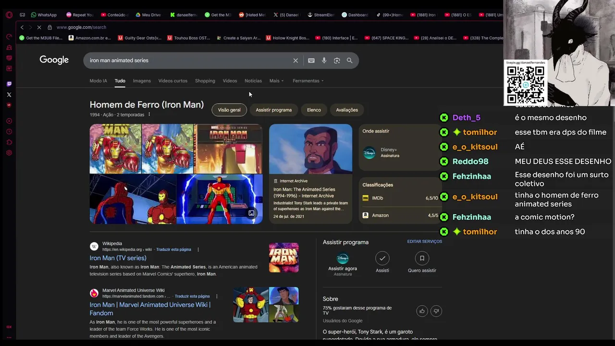Open the StreamElements tab
This screenshot has width=615, height=346.
click(x=320, y=15)
